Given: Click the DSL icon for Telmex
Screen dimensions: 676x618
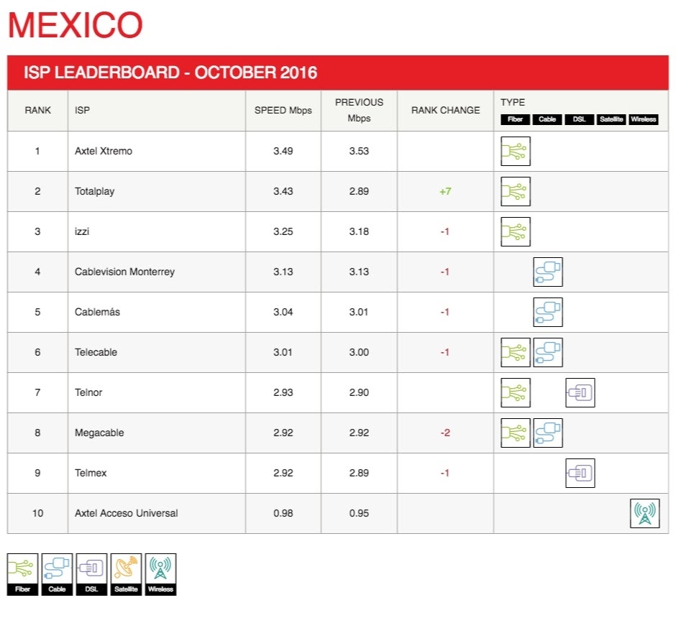Looking at the screenshot, I should [x=580, y=473].
